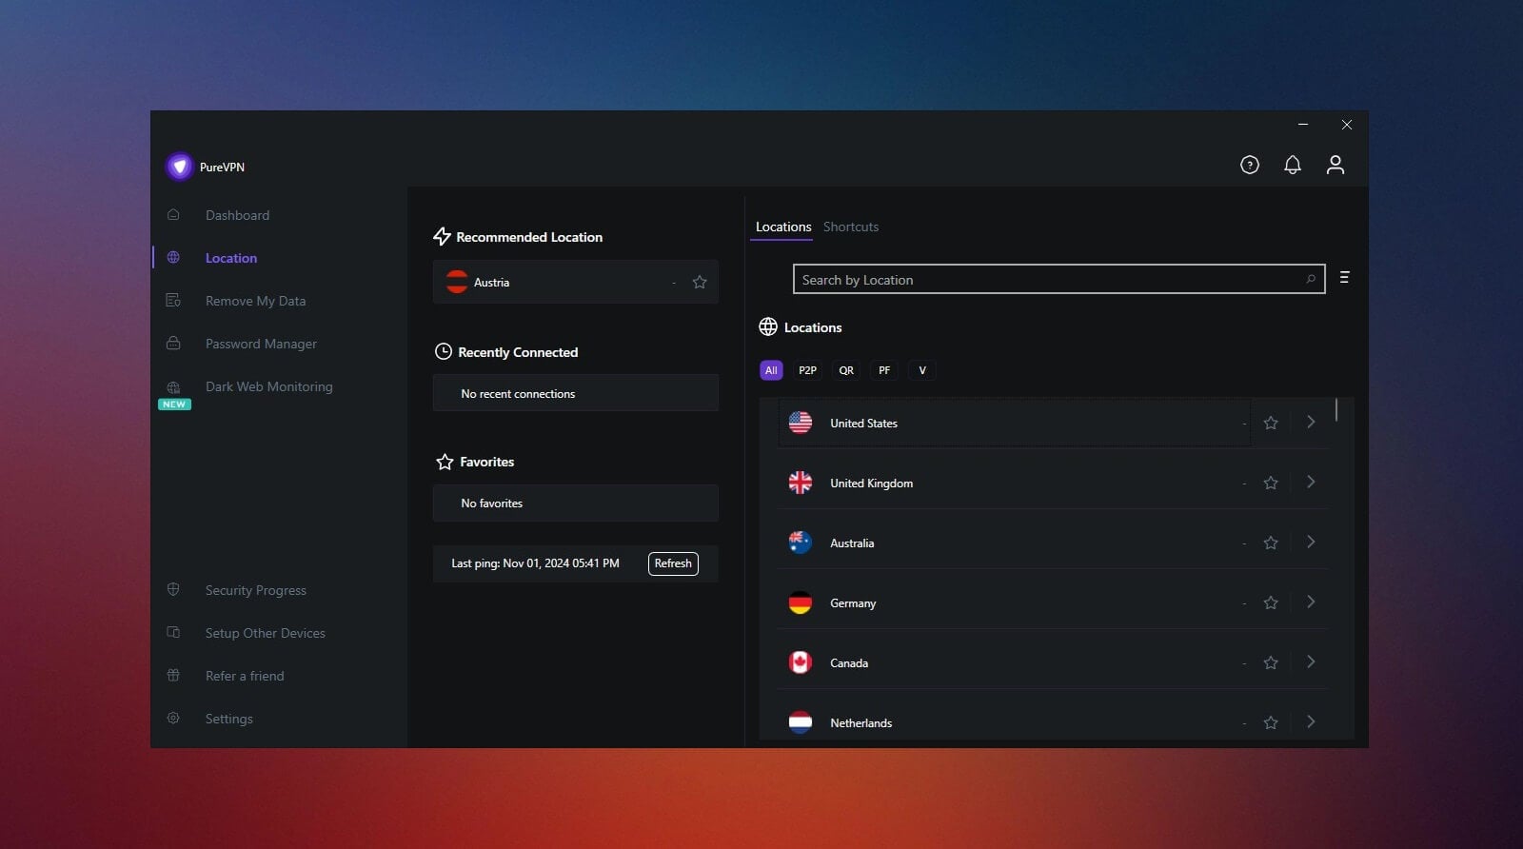Favorite United Kingdom with its star
1523x849 pixels.
[1271, 483]
